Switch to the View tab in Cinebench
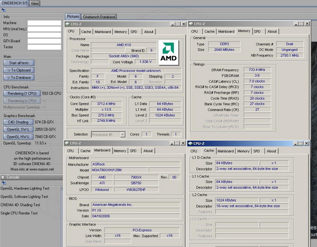Screen dimensions: 317x247 pyautogui.click(x=34, y=4)
